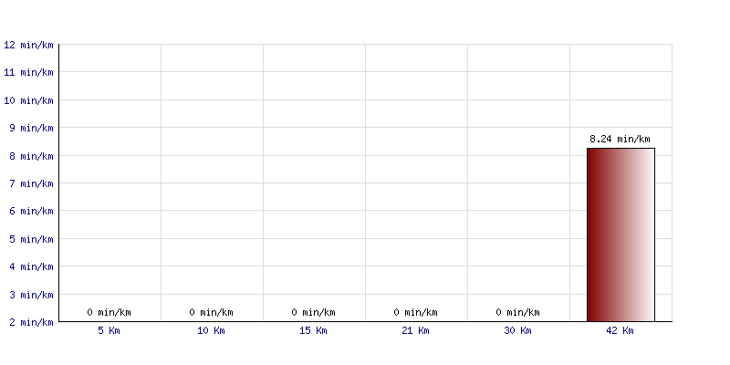Screen dimensions: 730x365
Task: Select the 6 min/km y-axis label
Action: [31, 212]
